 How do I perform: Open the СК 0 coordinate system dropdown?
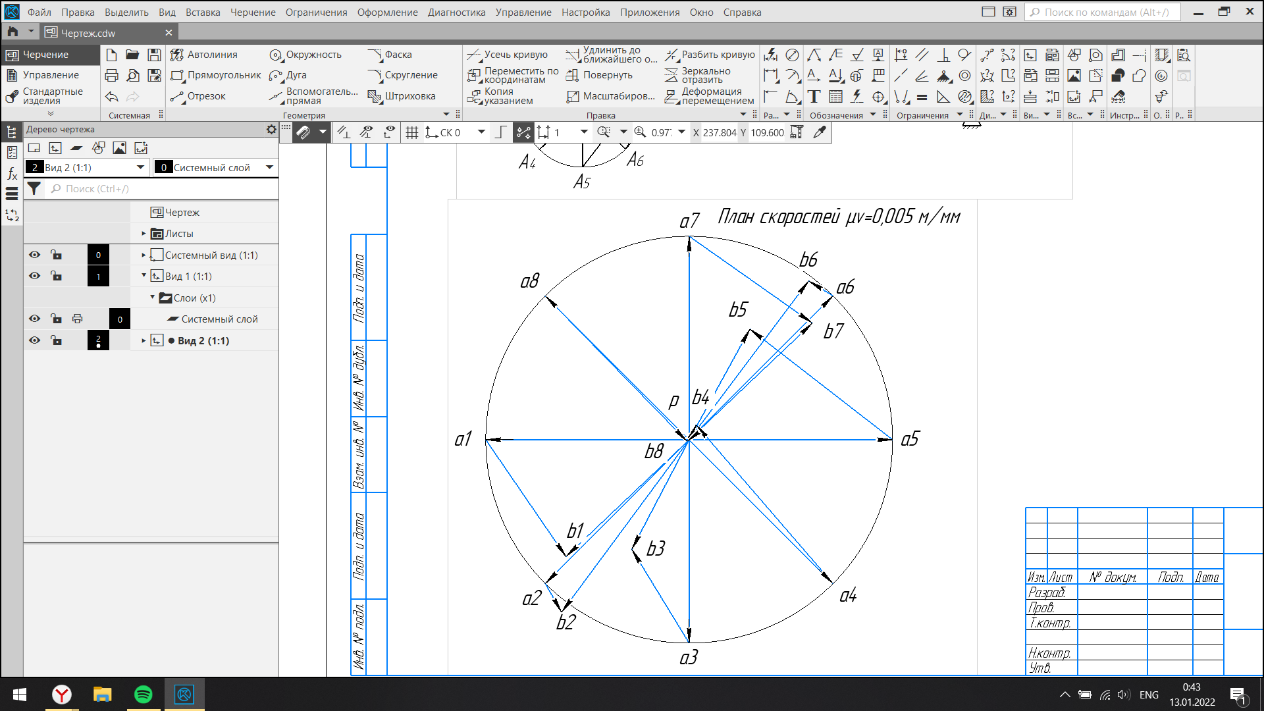(481, 132)
